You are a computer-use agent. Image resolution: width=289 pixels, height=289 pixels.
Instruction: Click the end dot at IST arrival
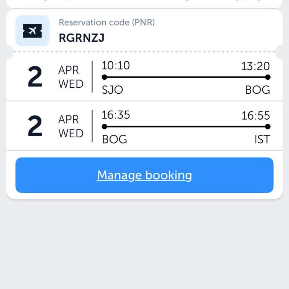pos(268,126)
